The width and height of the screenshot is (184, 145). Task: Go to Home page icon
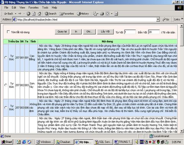[39, 13]
